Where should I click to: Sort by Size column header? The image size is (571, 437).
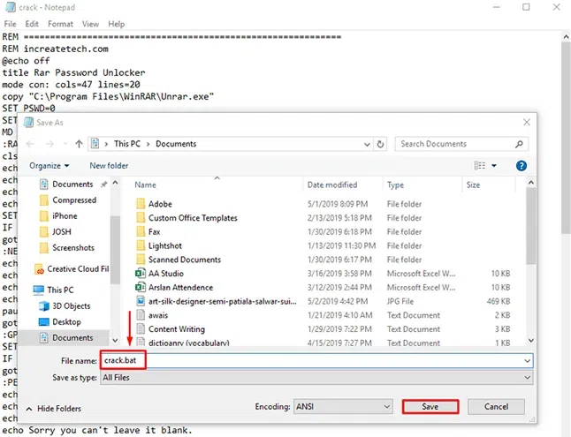tap(473, 185)
